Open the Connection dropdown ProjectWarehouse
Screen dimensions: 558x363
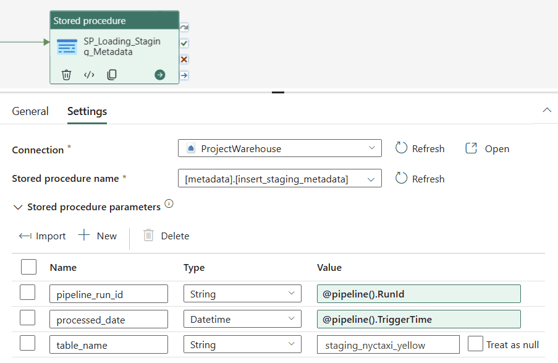(280, 148)
